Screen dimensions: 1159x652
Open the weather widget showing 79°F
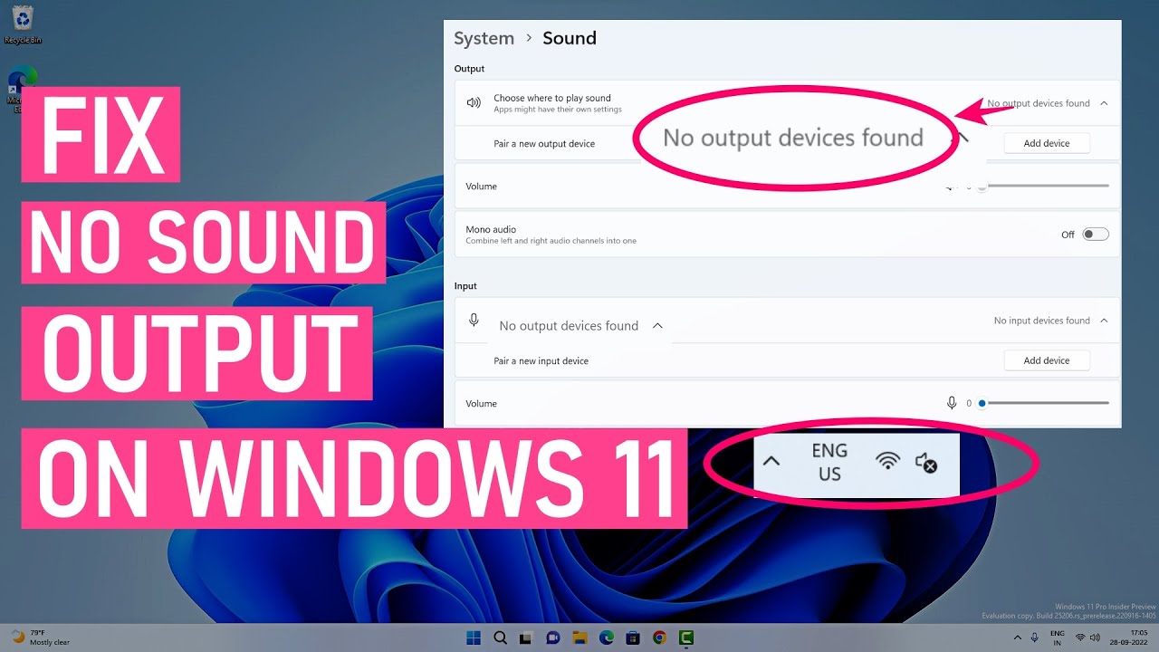click(x=40, y=638)
